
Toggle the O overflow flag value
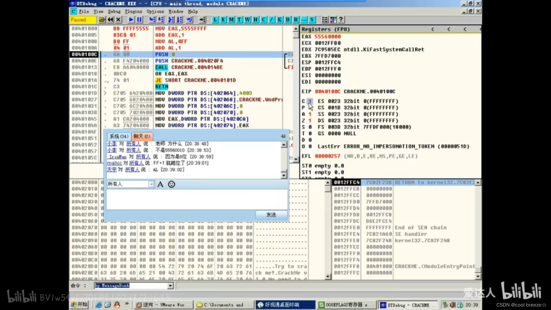(x=310, y=146)
